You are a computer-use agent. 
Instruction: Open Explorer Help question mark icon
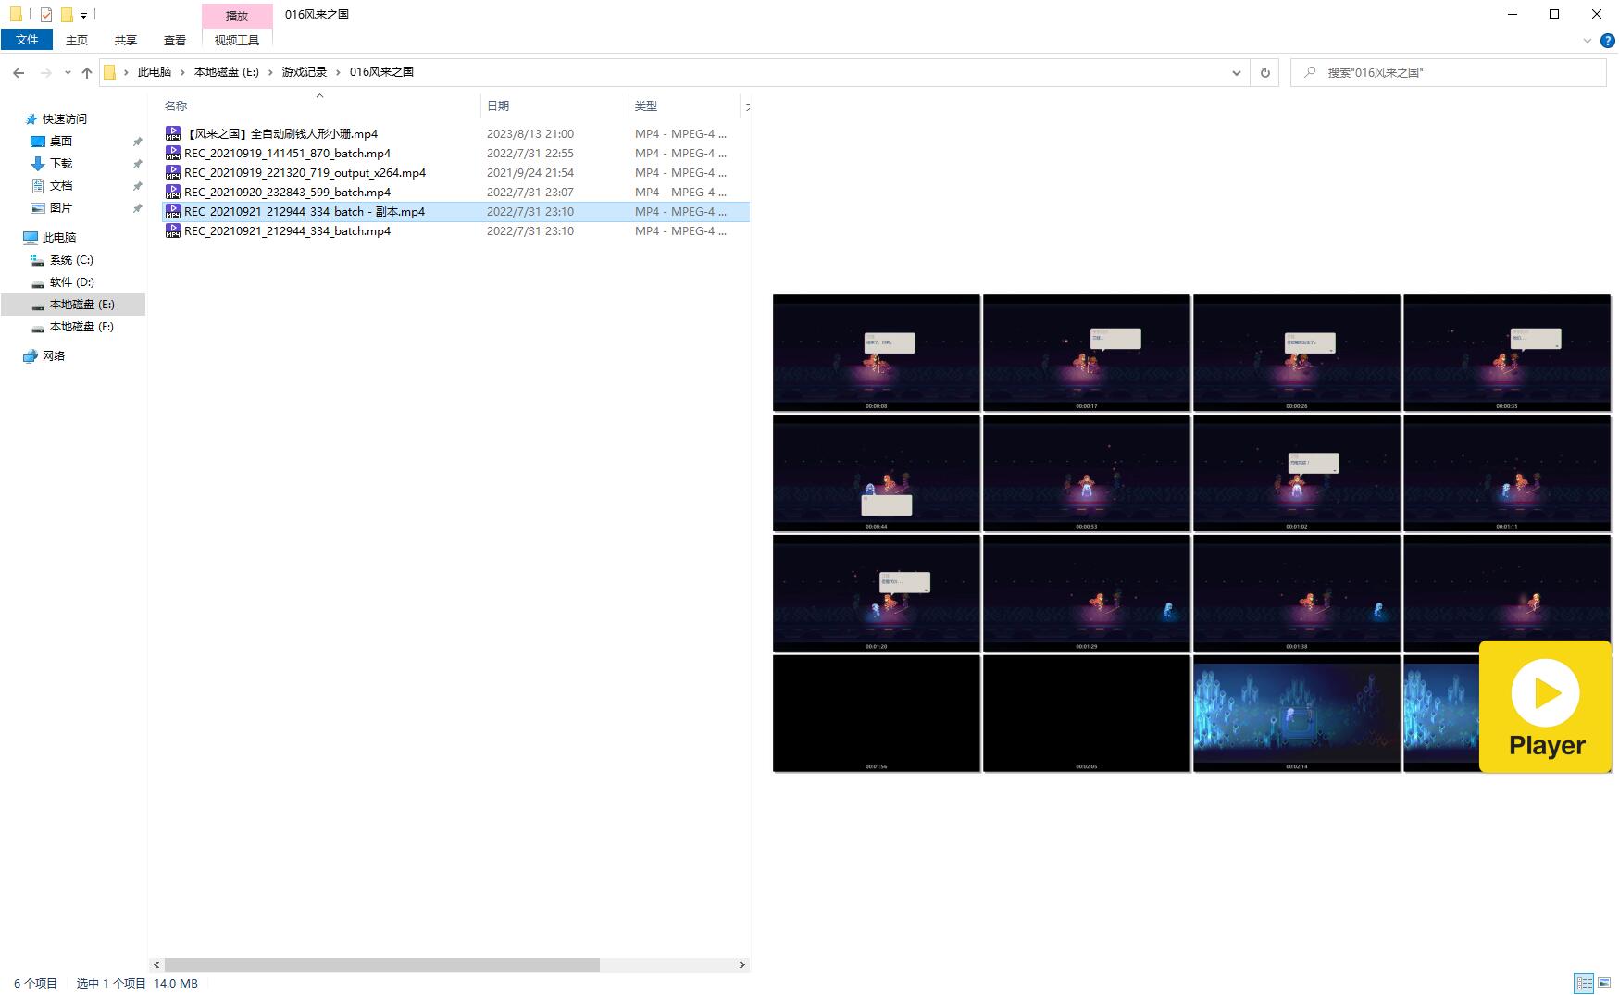[1608, 41]
